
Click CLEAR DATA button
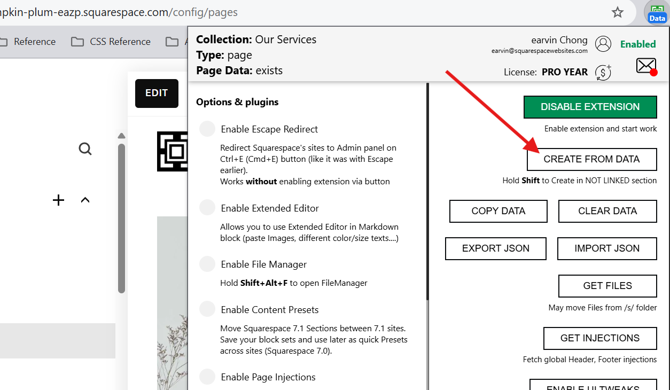(607, 211)
